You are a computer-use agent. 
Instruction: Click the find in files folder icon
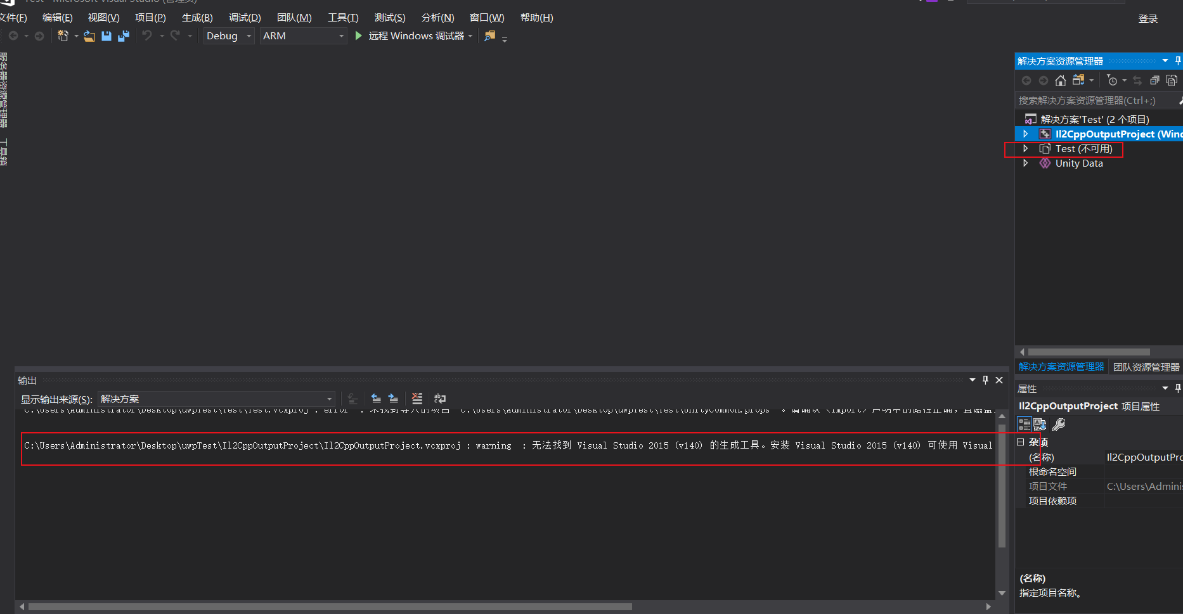pyautogui.click(x=489, y=36)
